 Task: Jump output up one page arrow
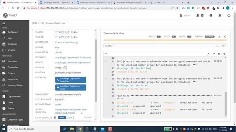[x=209, y=54]
